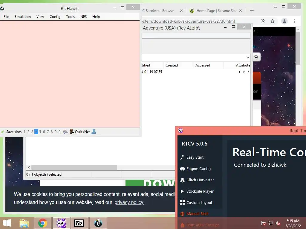Click the Chrome share page icon
The height and width of the screenshot is (229, 306).
tap(263, 21)
